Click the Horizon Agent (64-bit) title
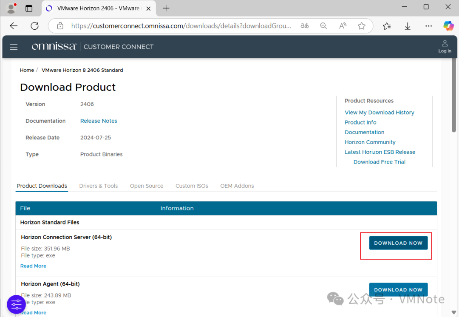 [x=50, y=284]
